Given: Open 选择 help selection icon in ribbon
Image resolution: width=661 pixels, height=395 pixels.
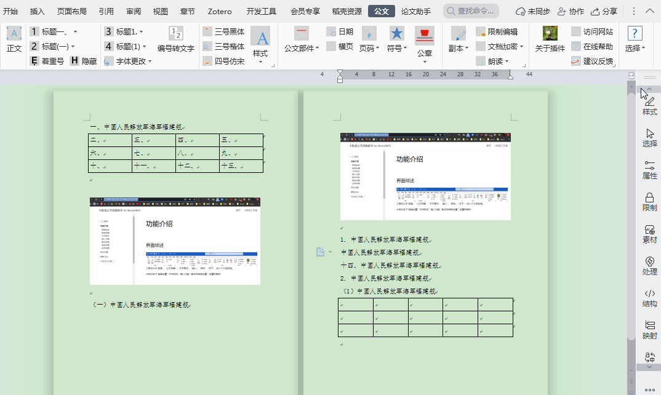Looking at the screenshot, I should pyautogui.click(x=635, y=39).
